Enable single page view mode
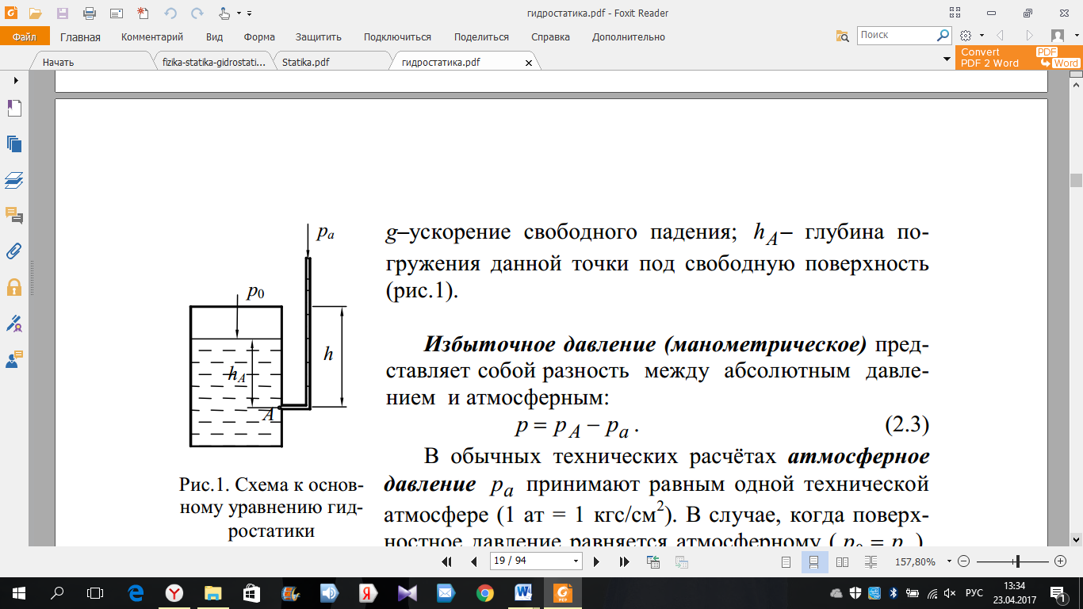 (x=786, y=561)
